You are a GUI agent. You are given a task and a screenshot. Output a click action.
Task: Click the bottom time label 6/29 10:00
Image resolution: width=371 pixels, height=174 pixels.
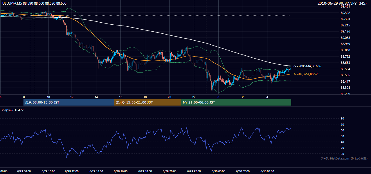coord(48,171)
